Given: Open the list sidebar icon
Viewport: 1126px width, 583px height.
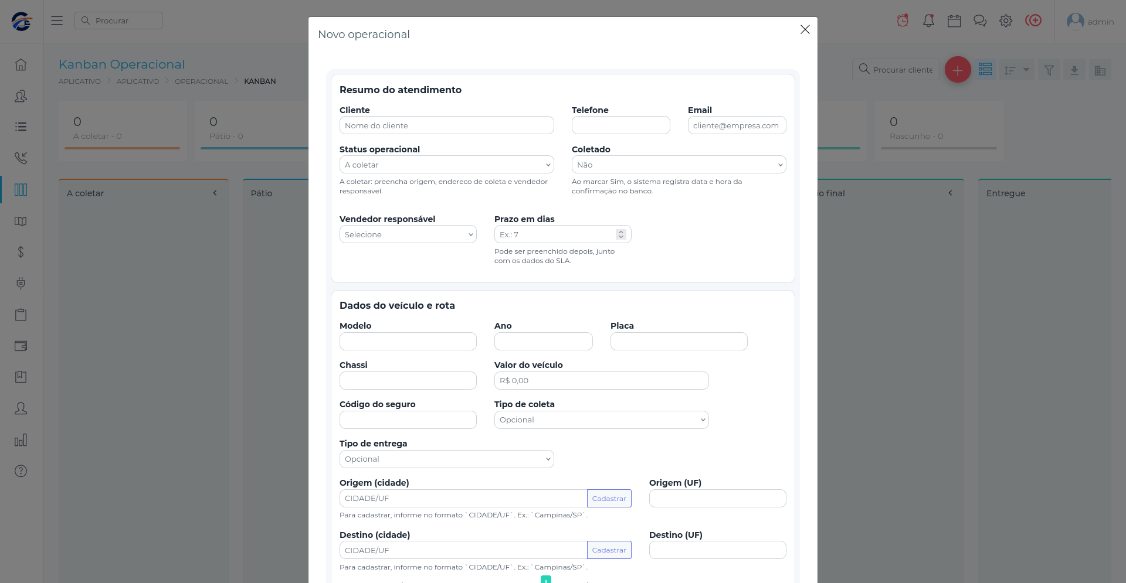Looking at the screenshot, I should coord(21,127).
